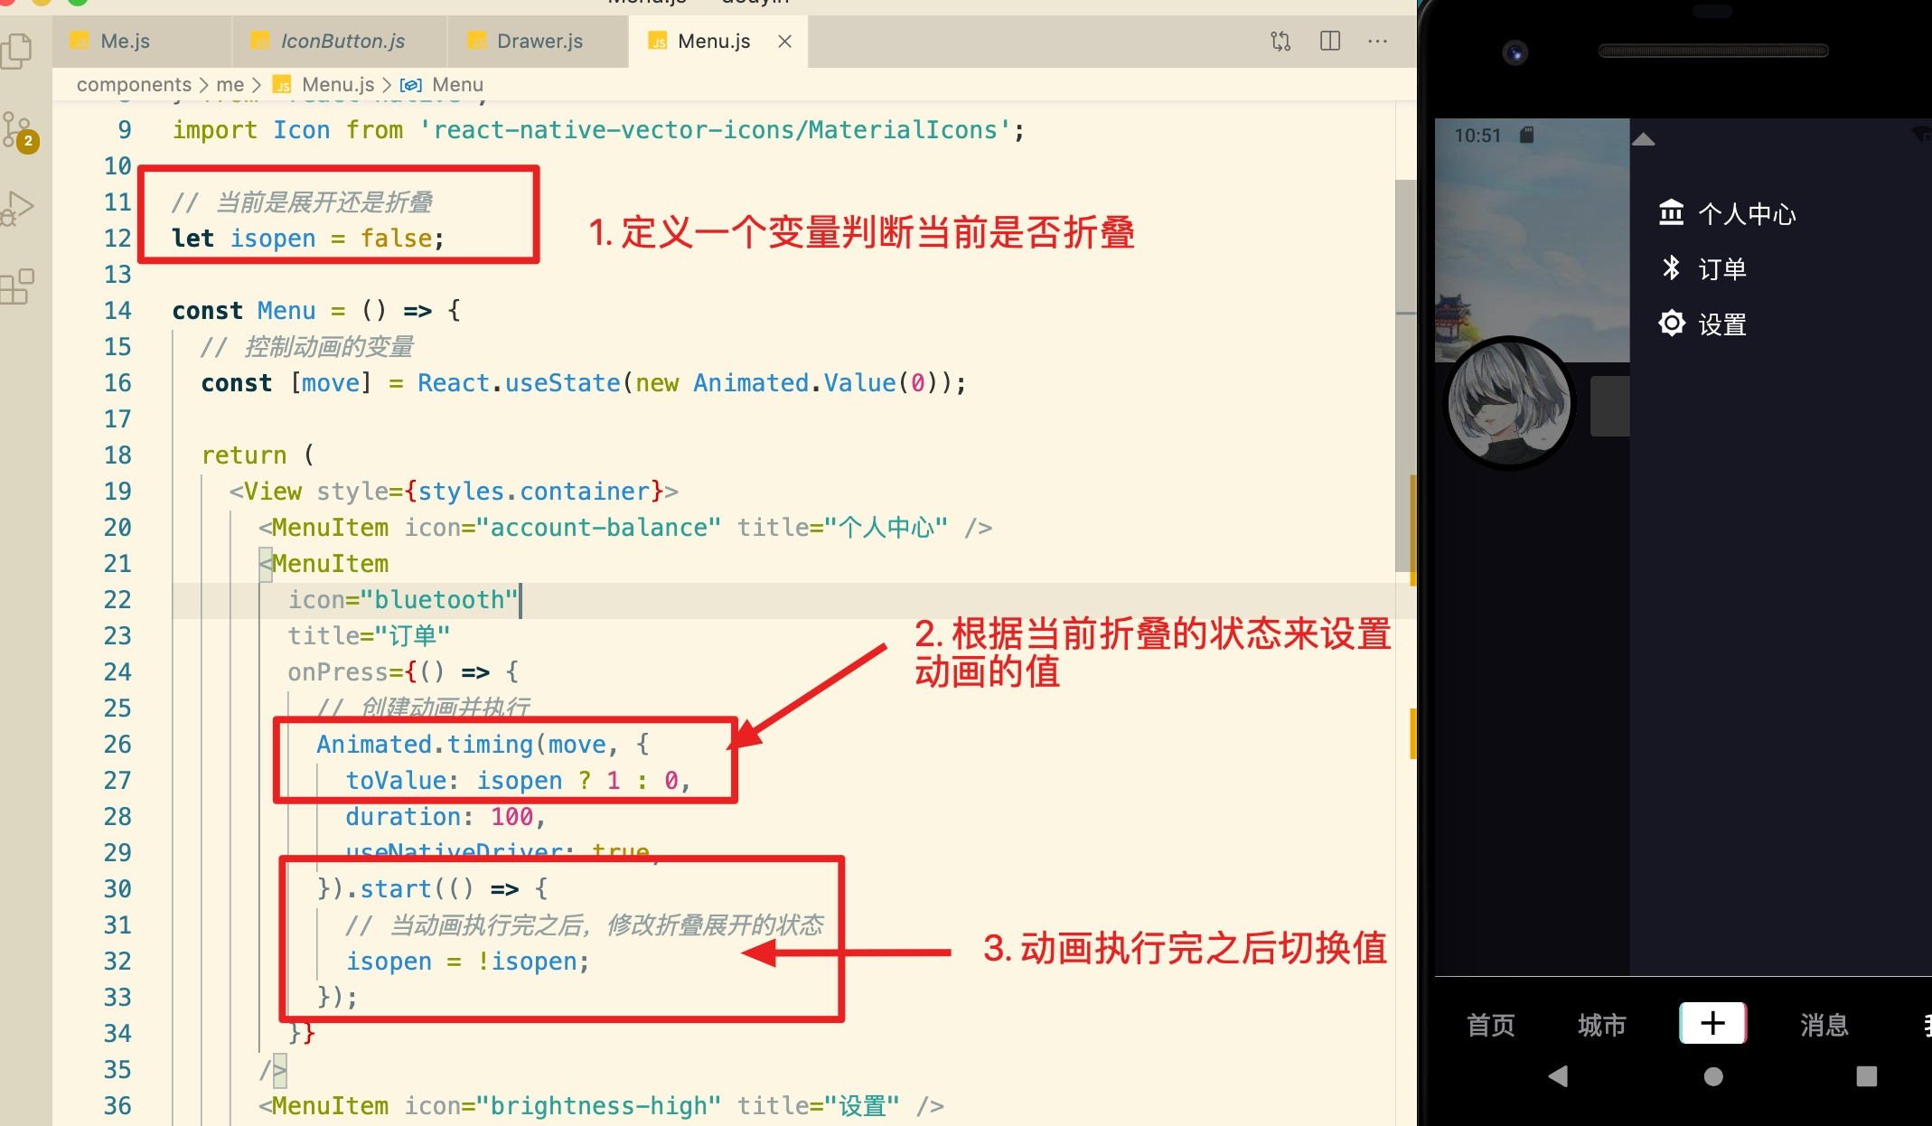This screenshot has width=1932, height=1126.
Task: Open the Explorer view in activity bar
Action: (16, 51)
